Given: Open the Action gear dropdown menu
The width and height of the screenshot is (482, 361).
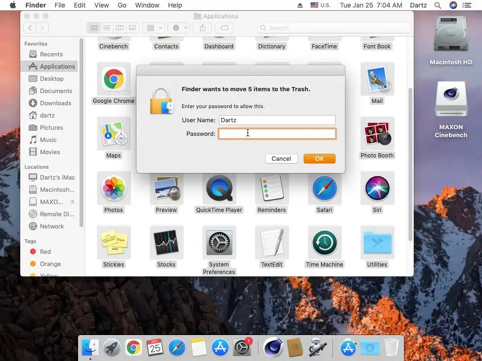Looking at the screenshot, I should pyautogui.click(x=179, y=28).
